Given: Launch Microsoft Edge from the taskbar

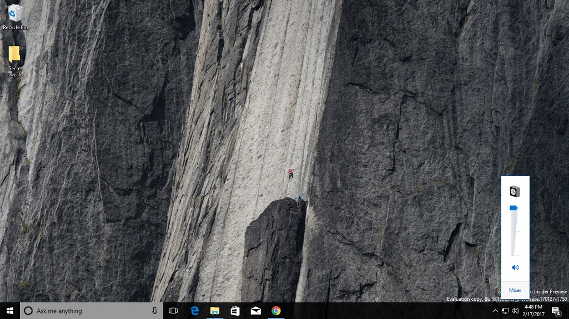Looking at the screenshot, I should point(194,311).
